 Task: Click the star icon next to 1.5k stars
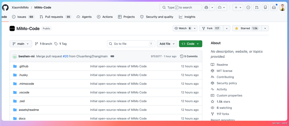[x=212, y=101]
